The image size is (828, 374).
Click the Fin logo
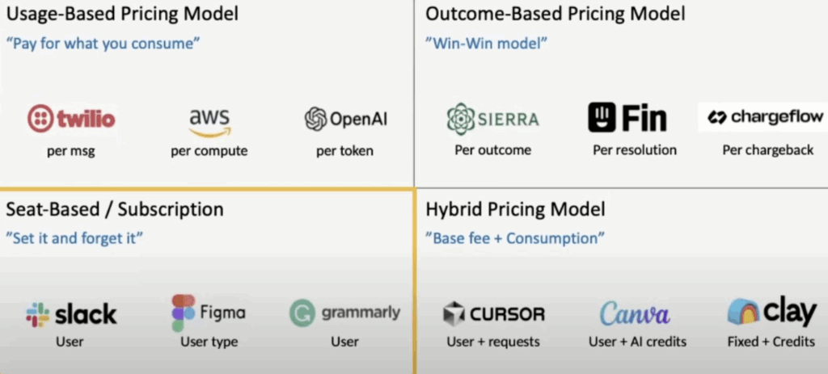click(627, 118)
